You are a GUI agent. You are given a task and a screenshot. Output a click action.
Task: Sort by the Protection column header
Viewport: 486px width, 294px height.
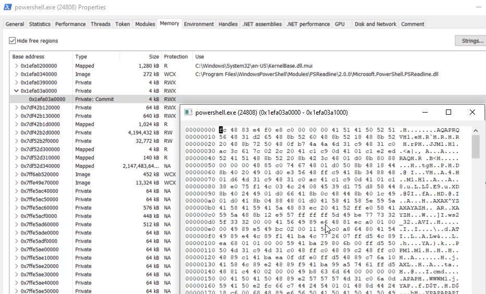point(177,56)
